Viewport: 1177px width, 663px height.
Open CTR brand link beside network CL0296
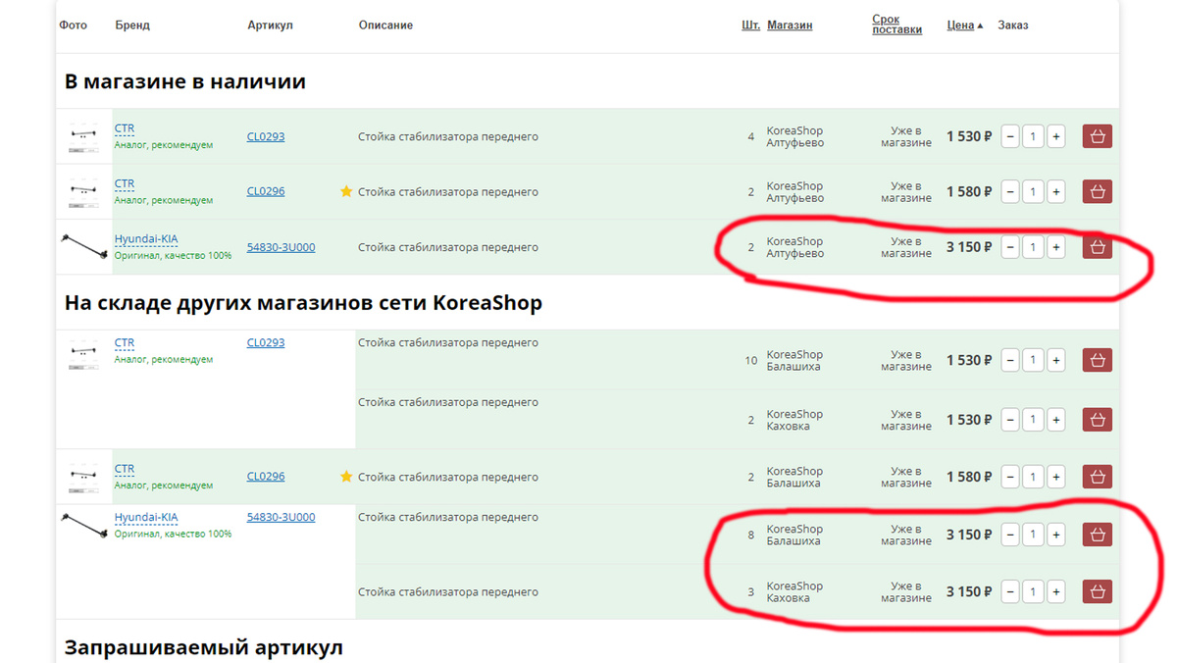tap(125, 469)
